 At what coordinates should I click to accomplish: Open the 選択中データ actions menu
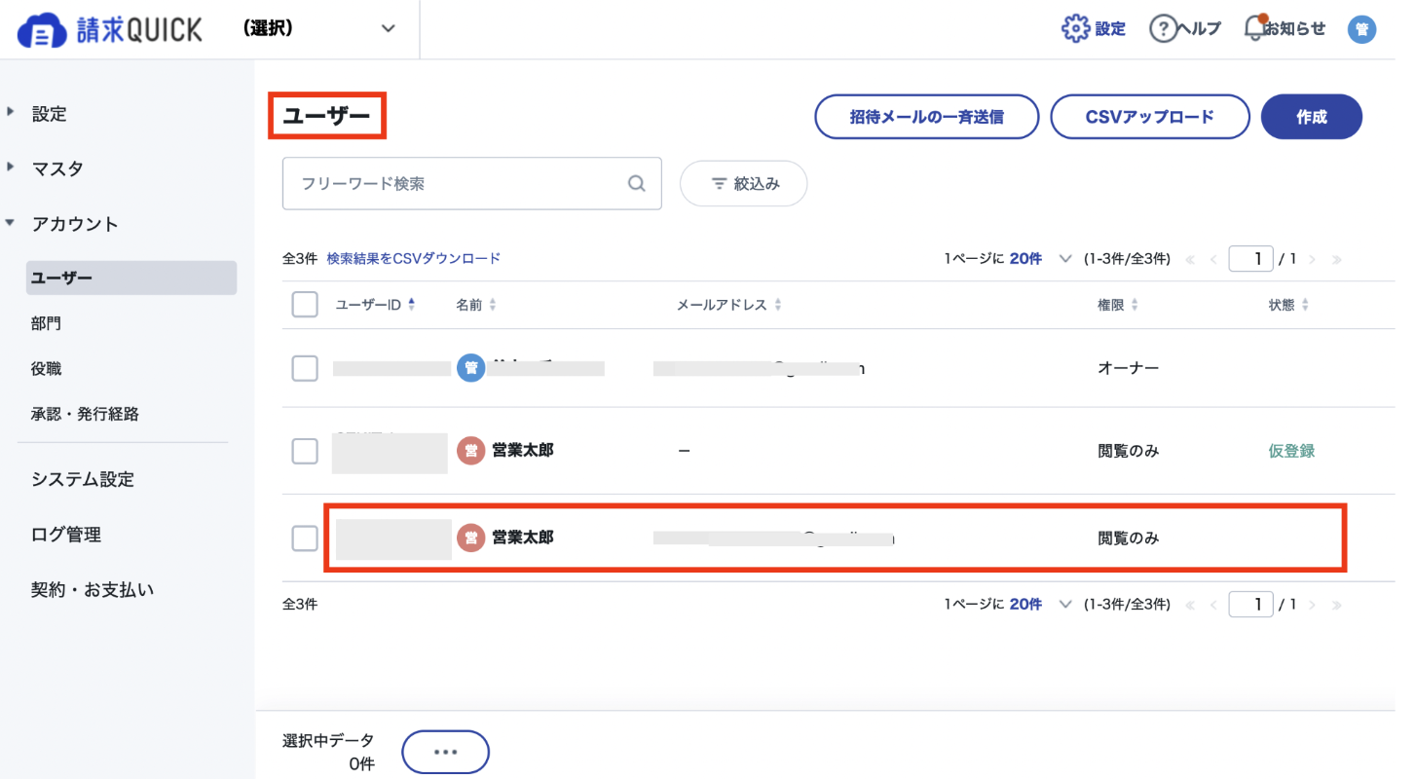click(445, 752)
